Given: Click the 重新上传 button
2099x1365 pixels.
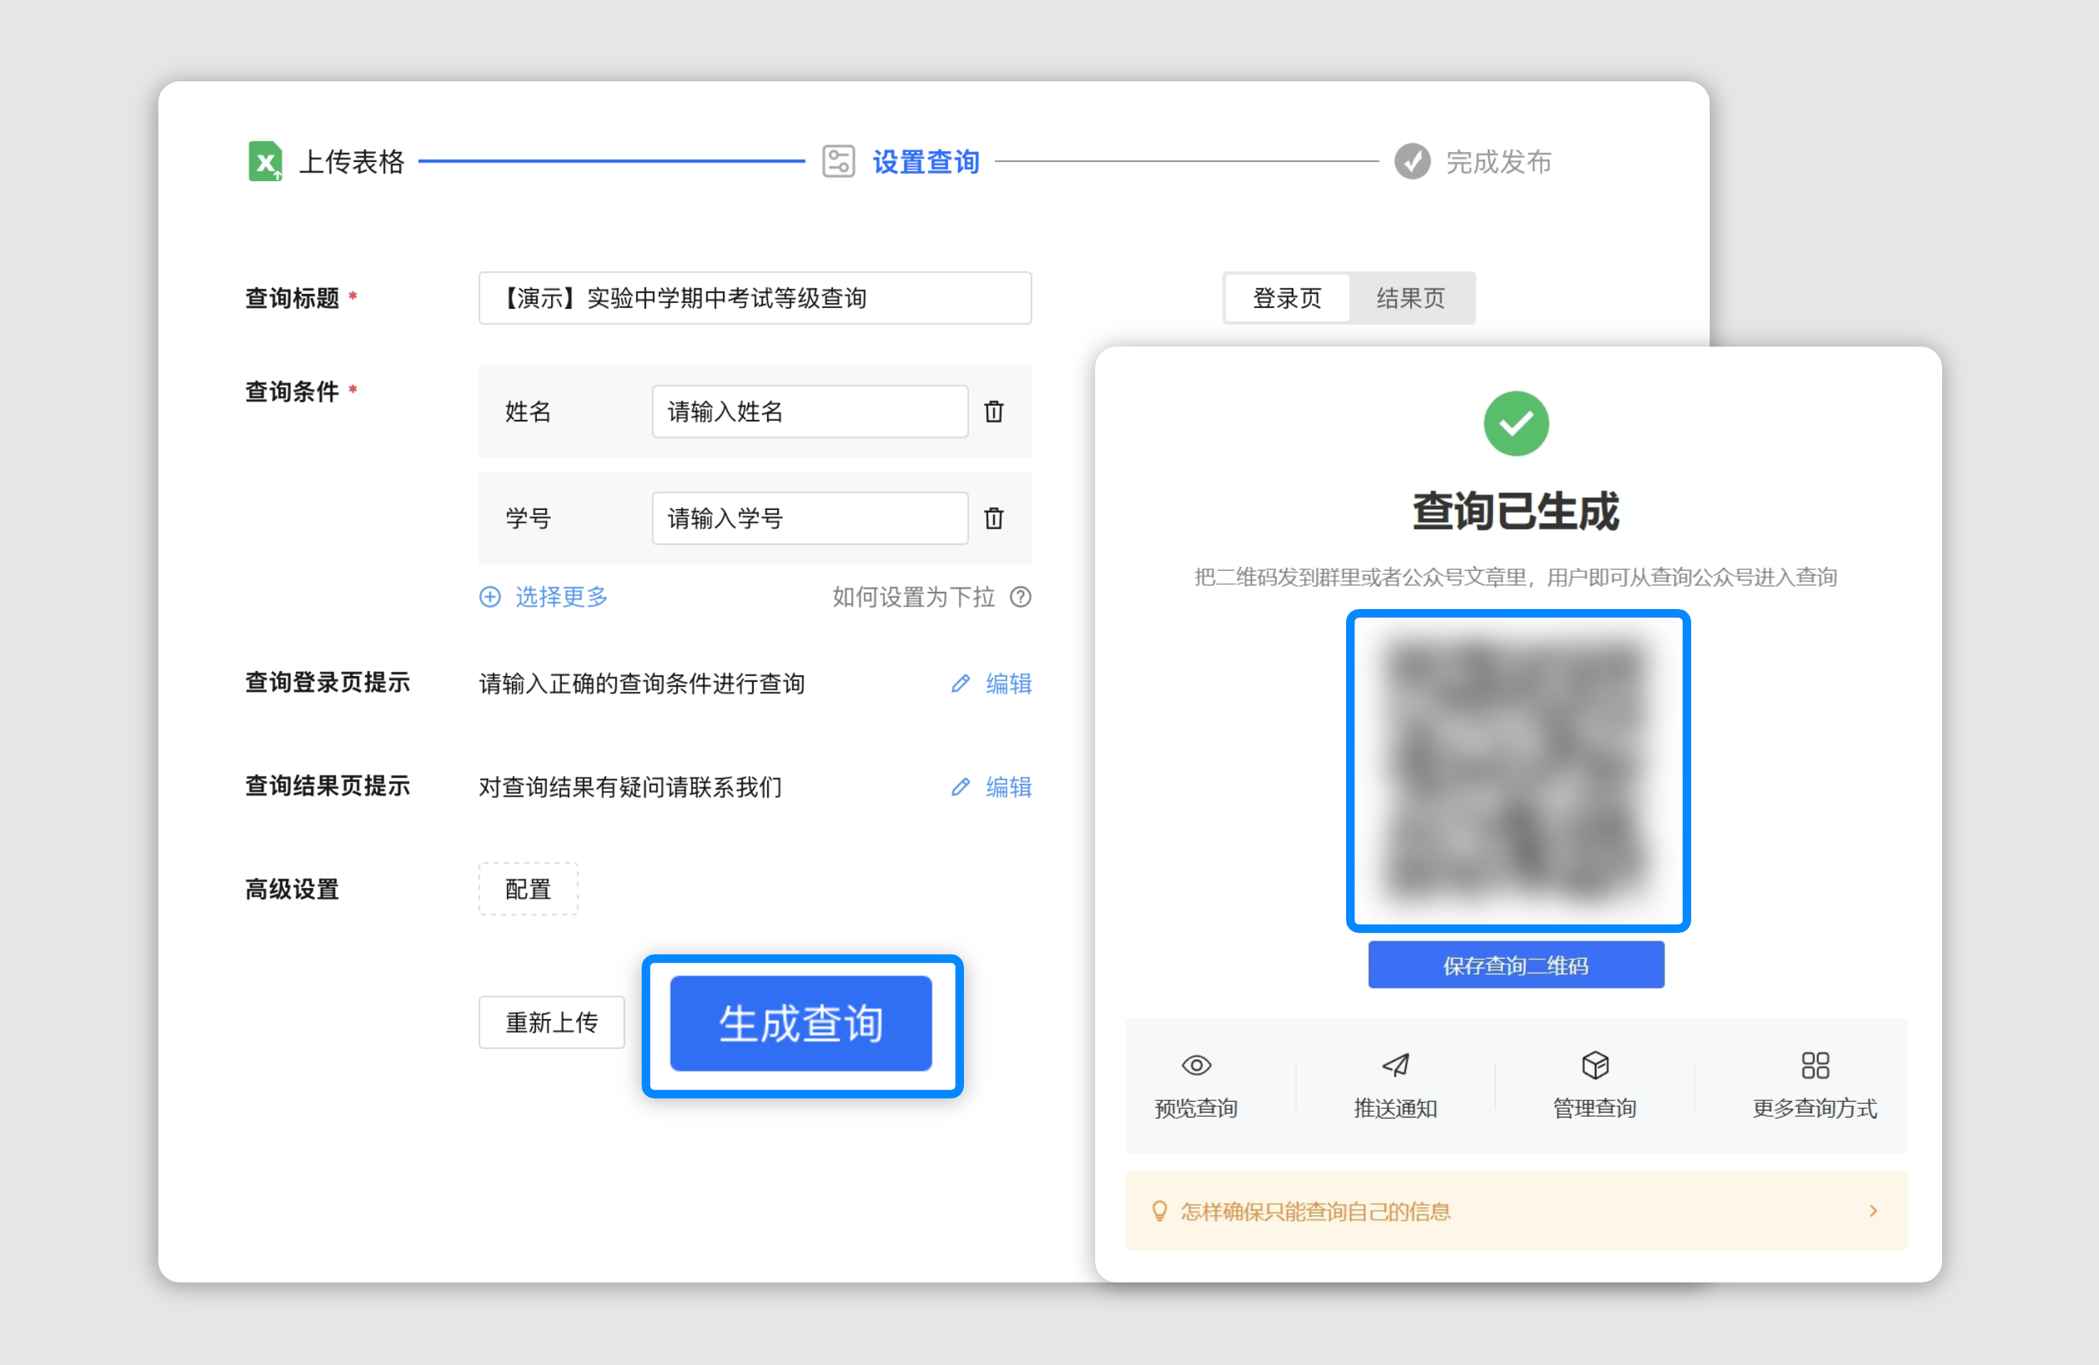Looking at the screenshot, I should coord(551,1023).
